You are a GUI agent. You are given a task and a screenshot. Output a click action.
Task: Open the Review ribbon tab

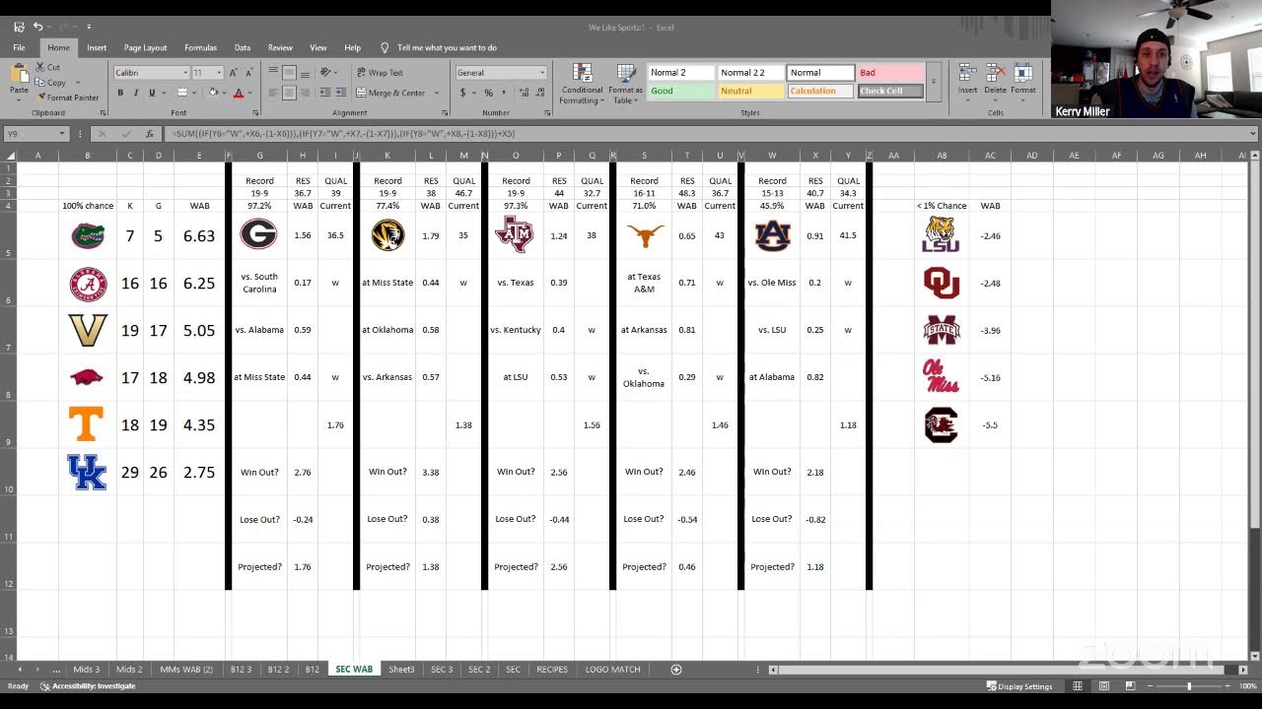(280, 47)
